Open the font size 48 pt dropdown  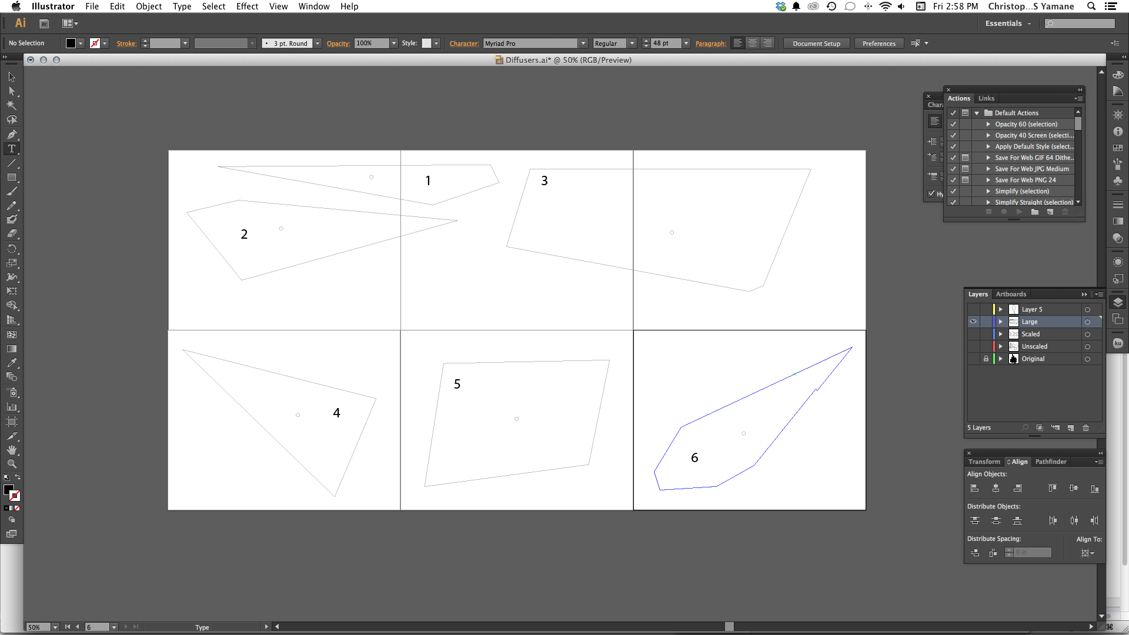coord(686,44)
